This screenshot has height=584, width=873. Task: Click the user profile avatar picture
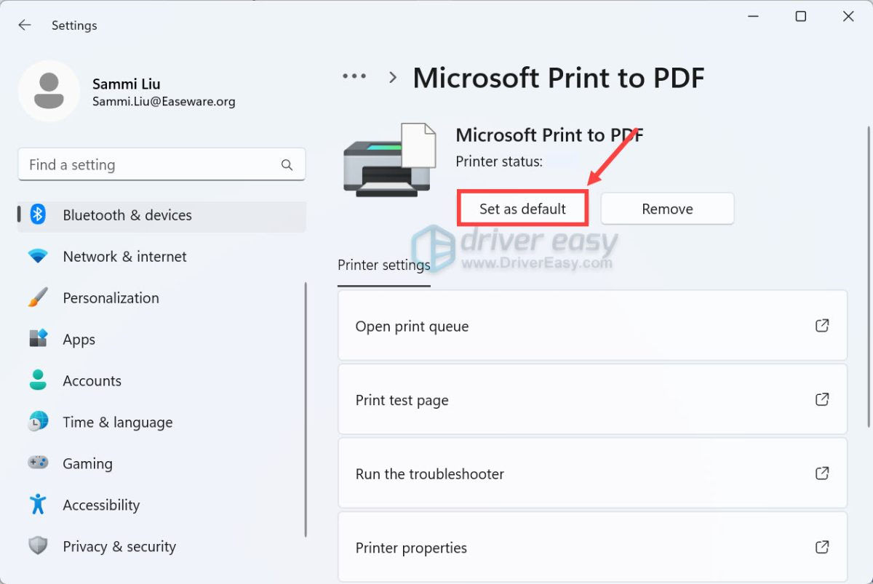point(49,92)
